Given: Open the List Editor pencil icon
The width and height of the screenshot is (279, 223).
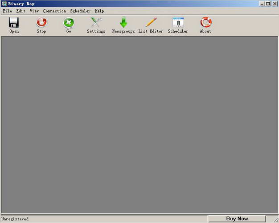Looking at the screenshot, I should (x=151, y=22).
